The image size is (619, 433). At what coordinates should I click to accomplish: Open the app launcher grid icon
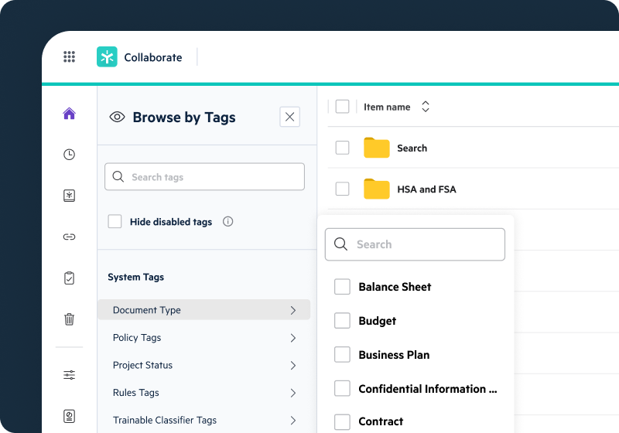click(x=69, y=57)
